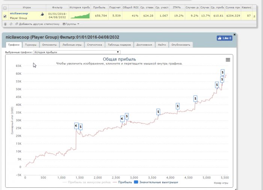The height and width of the screenshot is (190, 263).
Task: Click the topmost dollar marker above 60K
Action: click(222, 72)
